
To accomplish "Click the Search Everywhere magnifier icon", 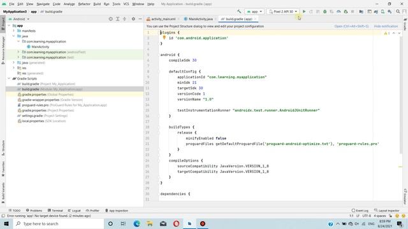I will 398,11.
